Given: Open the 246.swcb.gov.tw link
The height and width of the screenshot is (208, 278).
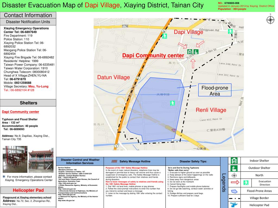Looking at the screenshot, I should [67, 183].
